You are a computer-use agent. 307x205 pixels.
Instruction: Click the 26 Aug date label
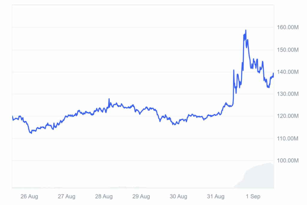(x=29, y=196)
